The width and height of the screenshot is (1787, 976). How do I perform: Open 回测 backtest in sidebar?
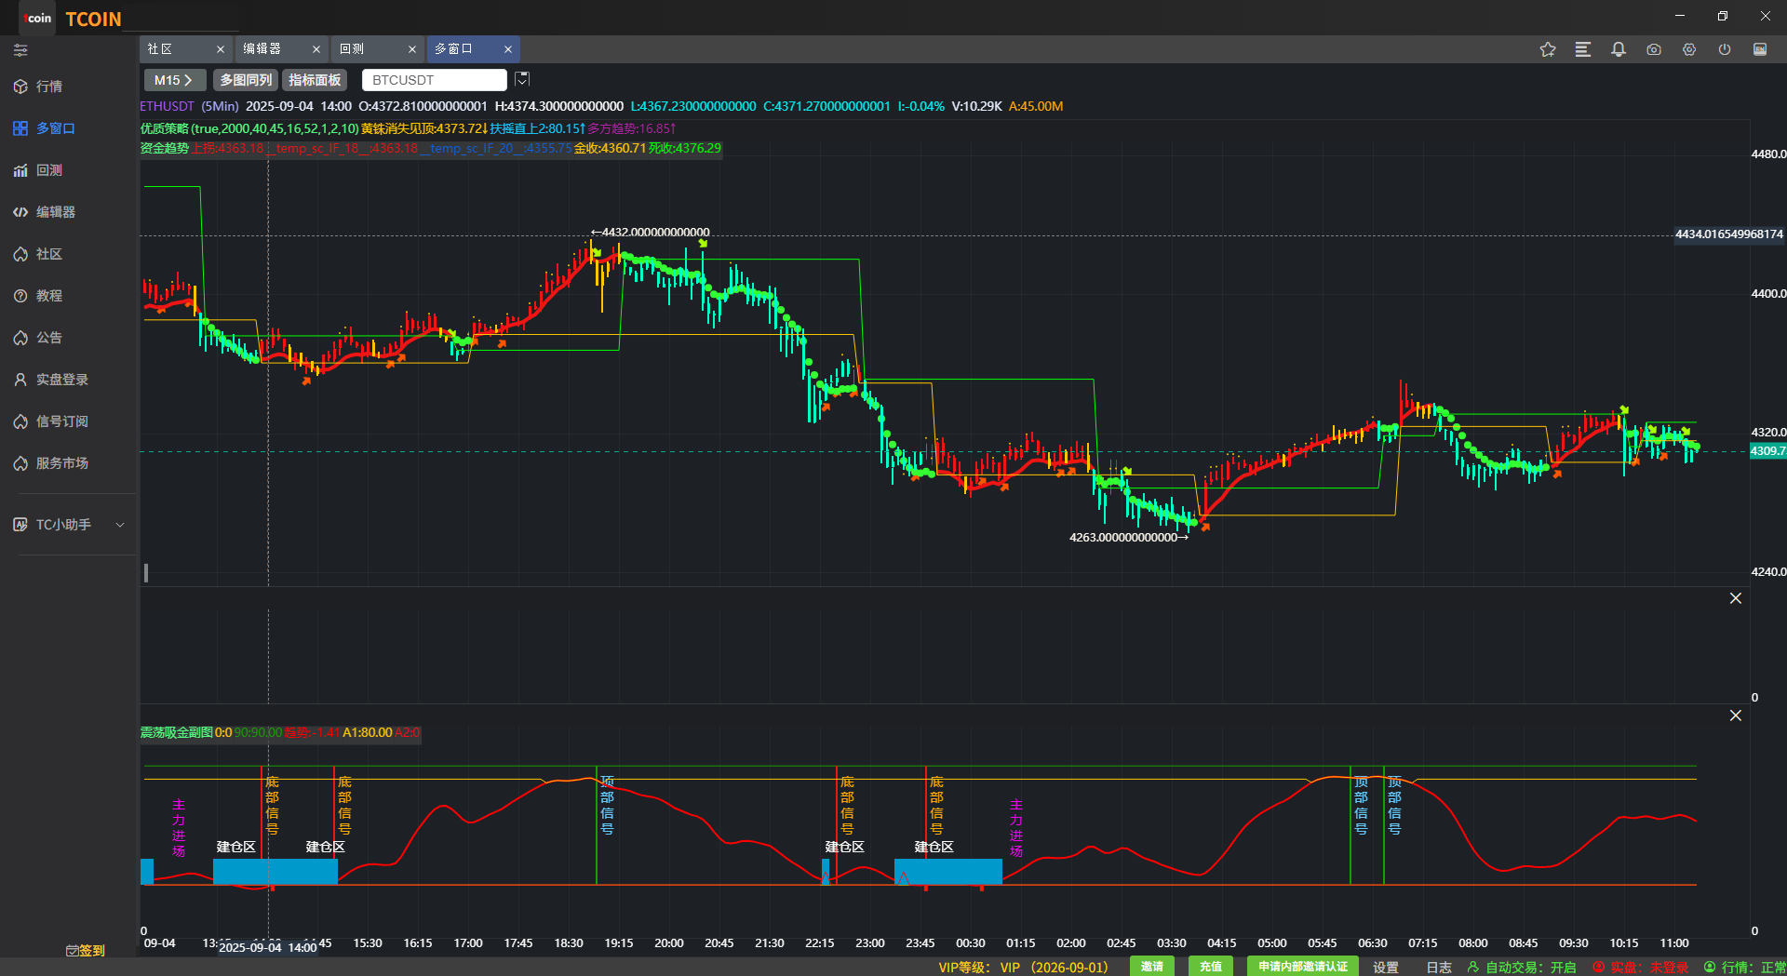click(x=38, y=170)
